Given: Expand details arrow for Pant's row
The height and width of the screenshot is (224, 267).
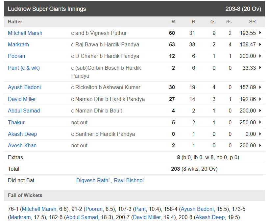Looking at the screenshot, I should click(x=260, y=68).
